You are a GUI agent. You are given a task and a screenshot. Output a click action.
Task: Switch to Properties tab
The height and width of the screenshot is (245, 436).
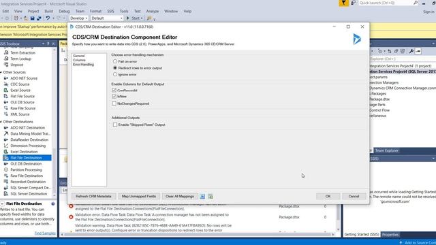390,235
